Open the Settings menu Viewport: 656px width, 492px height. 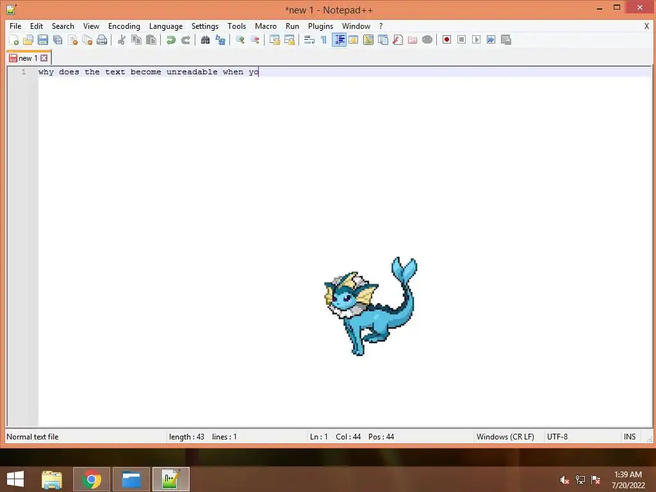[205, 26]
